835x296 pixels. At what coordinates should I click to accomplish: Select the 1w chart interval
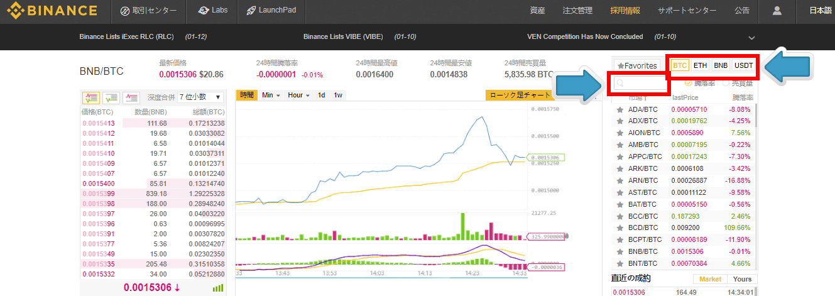pyautogui.click(x=338, y=95)
